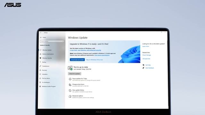
Task: Click the Activation checkmark icon in sidebar
Action: 40,74
